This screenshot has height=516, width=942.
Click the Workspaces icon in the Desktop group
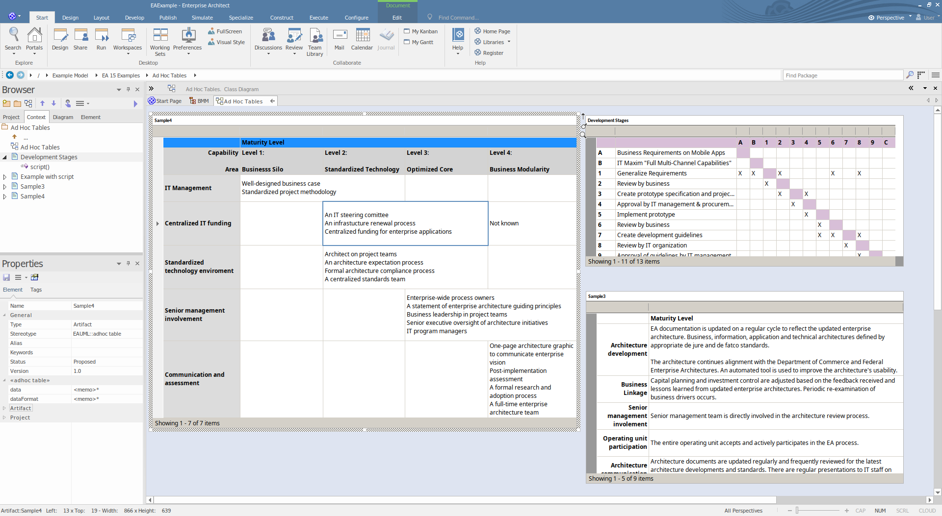[x=128, y=39]
